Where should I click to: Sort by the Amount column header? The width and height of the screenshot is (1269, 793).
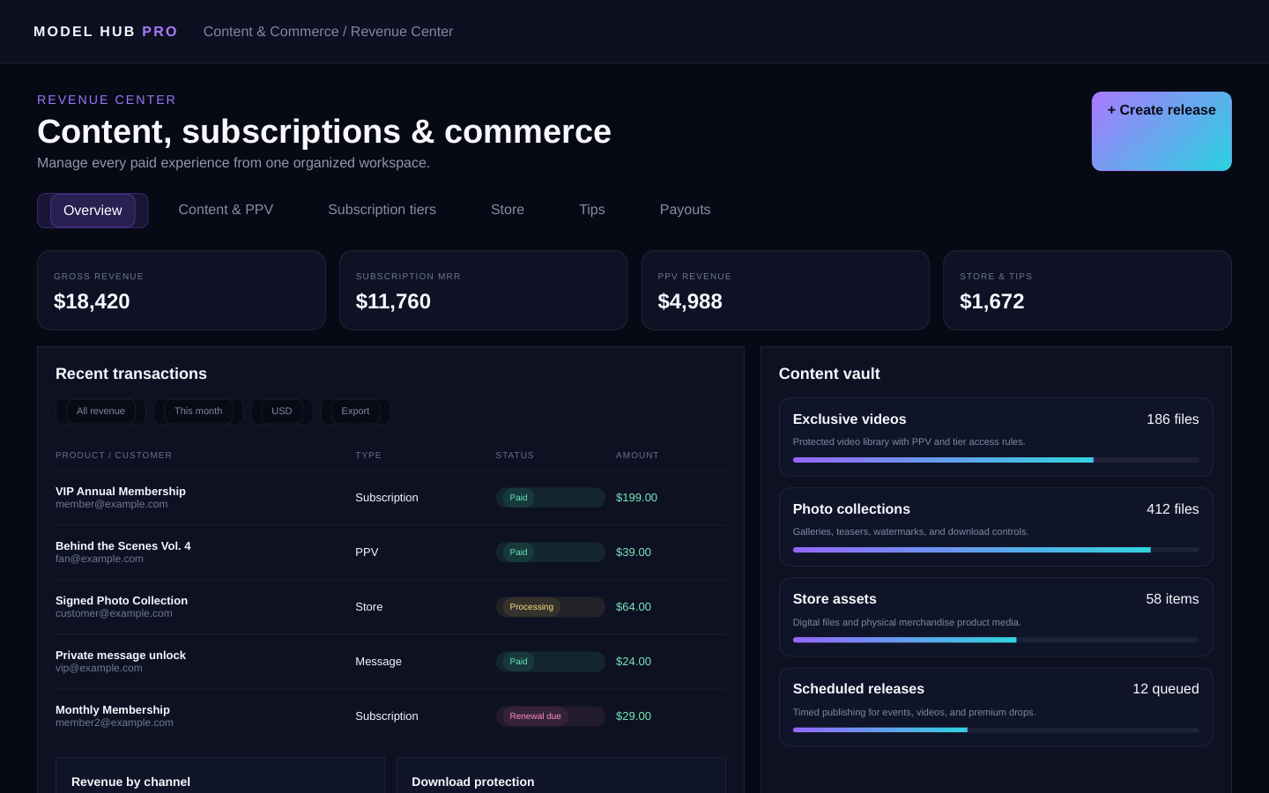pos(637,456)
